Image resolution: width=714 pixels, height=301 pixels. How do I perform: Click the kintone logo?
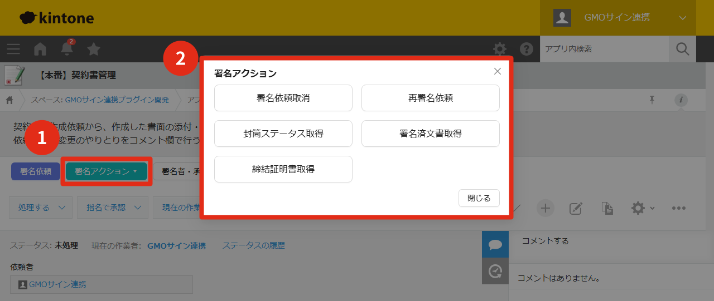coord(57,18)
